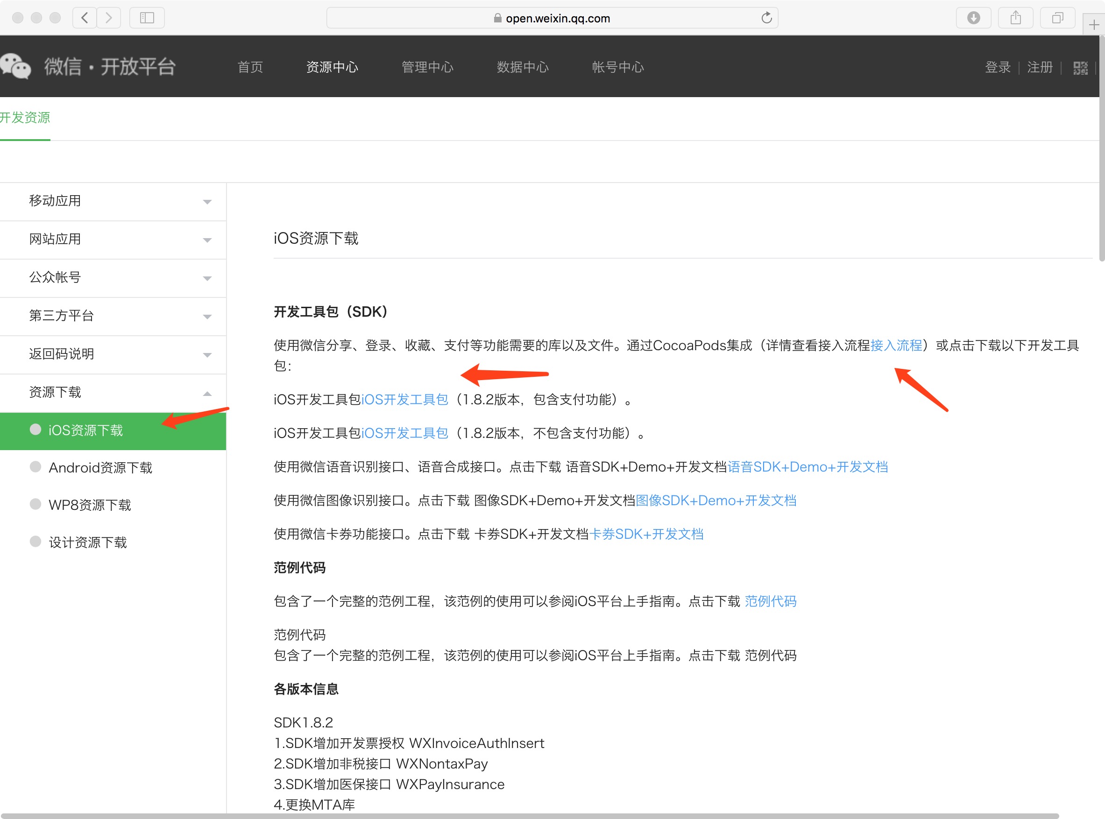Click the Safari share icon

(x=1015, y=18)
